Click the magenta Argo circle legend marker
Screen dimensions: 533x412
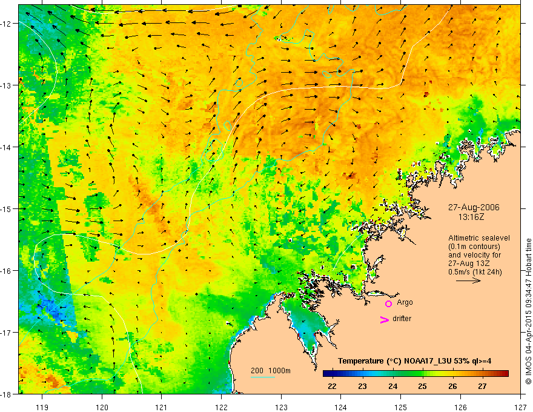[388, 304]
